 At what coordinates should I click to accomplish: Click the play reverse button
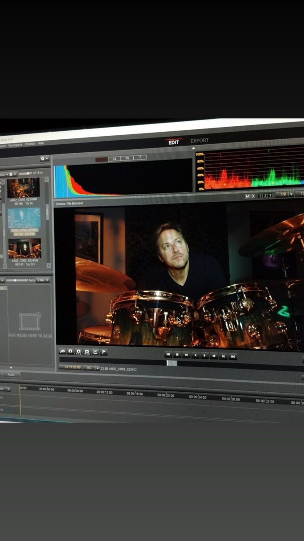(195, 356)
